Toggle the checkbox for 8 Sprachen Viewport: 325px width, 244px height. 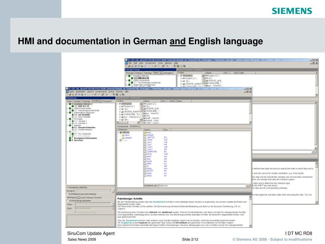coord(70,140)
